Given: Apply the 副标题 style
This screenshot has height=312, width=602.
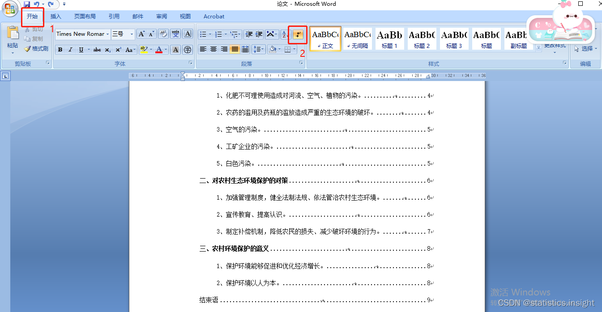Looking at the screenshot, I should coord(519,38).
